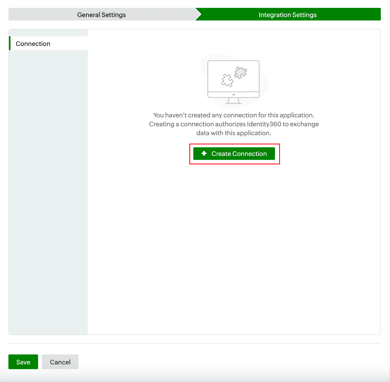390x382 pixels.
Task: Click the plus icon inside Create Connection
Action: pyautogui.click(x=204, y=154)
